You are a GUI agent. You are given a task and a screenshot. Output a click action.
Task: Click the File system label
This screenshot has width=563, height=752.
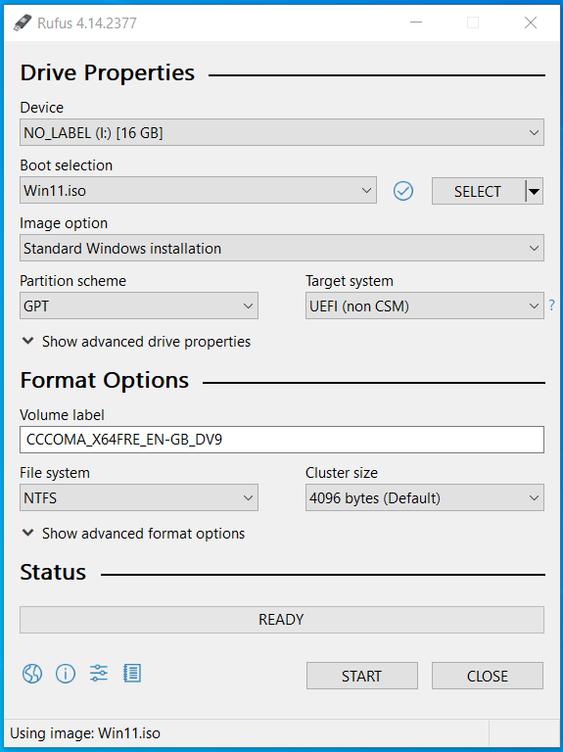click(55, 473)
